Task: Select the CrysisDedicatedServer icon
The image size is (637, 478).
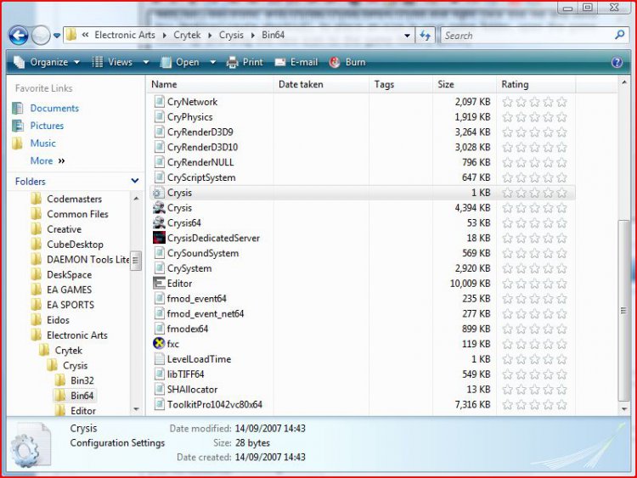Action: click(159, 238)
